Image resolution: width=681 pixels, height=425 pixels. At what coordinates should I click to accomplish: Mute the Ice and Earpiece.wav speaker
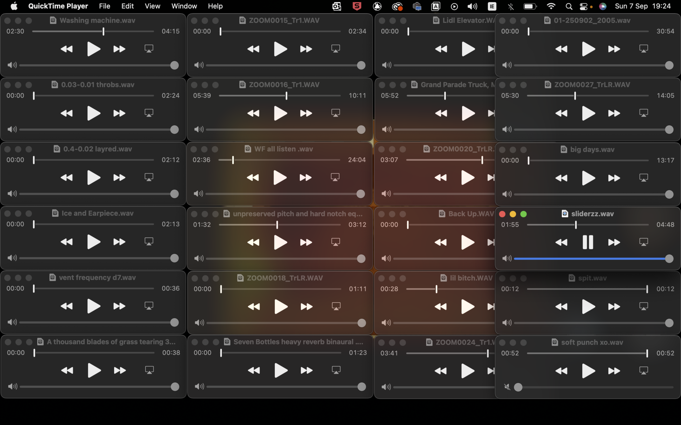pos(12,258)
